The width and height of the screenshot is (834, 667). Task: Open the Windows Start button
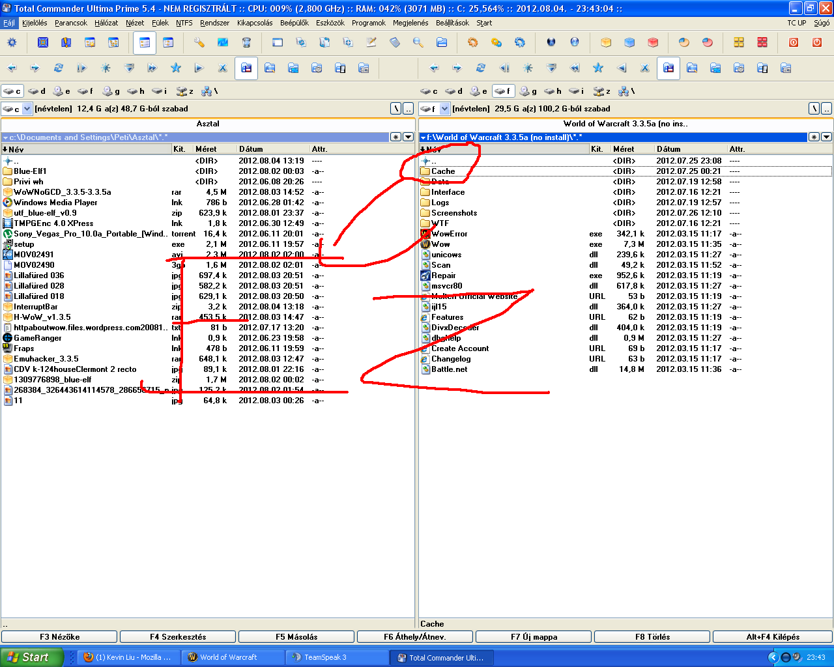[31, 657]
